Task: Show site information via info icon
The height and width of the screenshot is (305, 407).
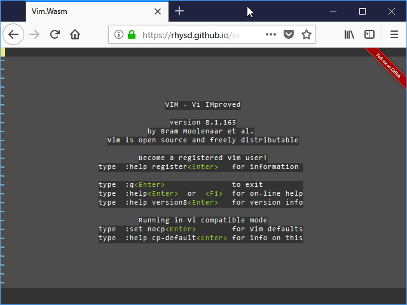Action: [119, 34]
